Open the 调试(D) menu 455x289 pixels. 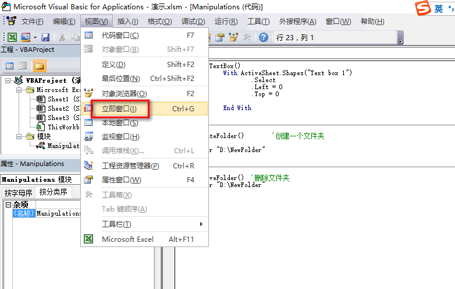pos(193,22)
